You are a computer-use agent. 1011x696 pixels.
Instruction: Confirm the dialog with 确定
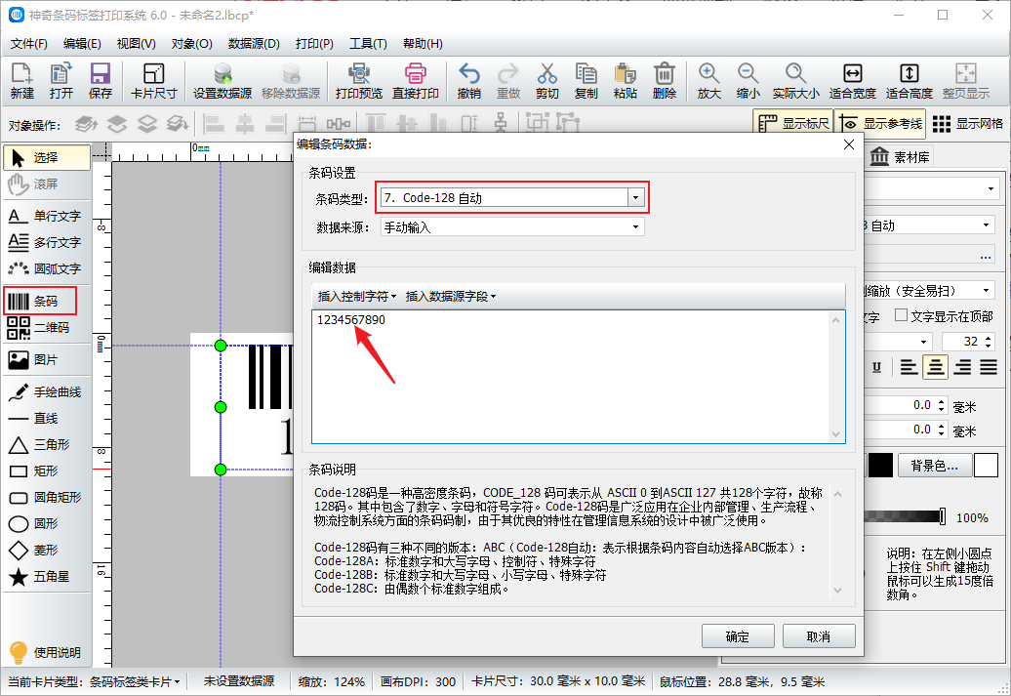tap(738, 636)
